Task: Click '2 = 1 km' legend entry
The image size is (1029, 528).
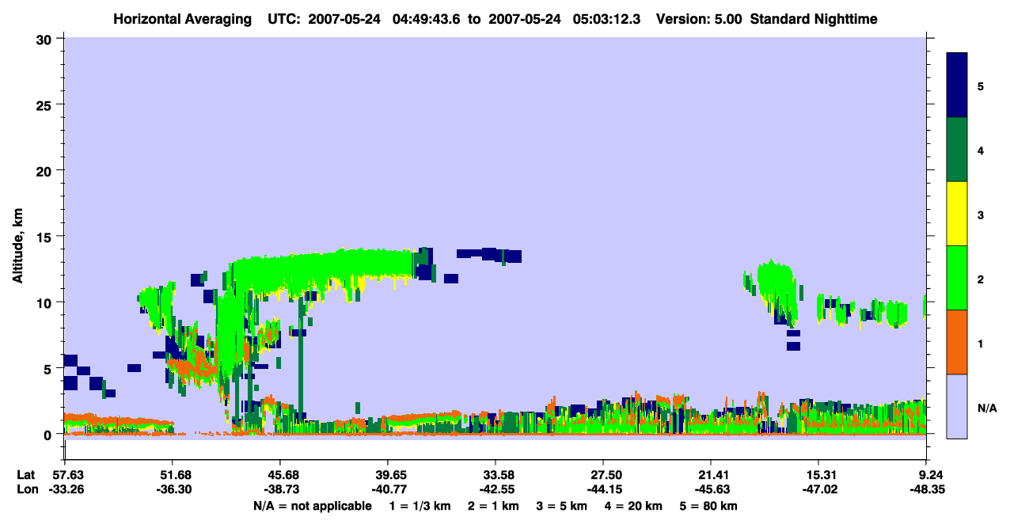Action: [495, 506]
